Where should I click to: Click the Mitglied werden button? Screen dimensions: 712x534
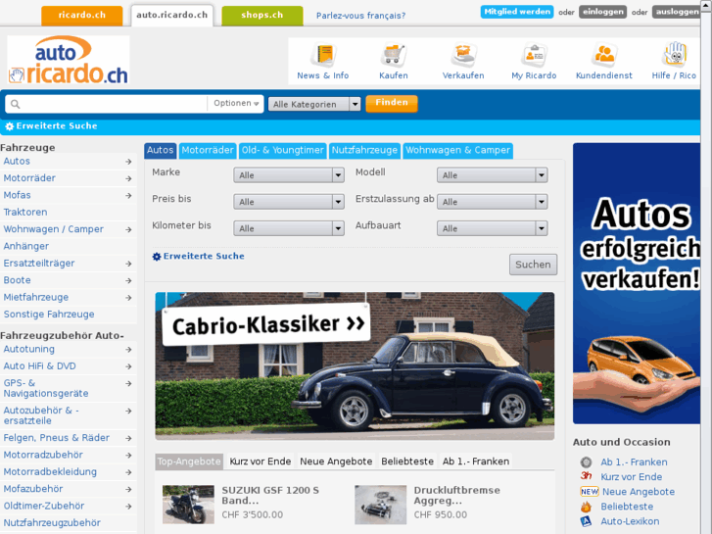tap(517, 12)
